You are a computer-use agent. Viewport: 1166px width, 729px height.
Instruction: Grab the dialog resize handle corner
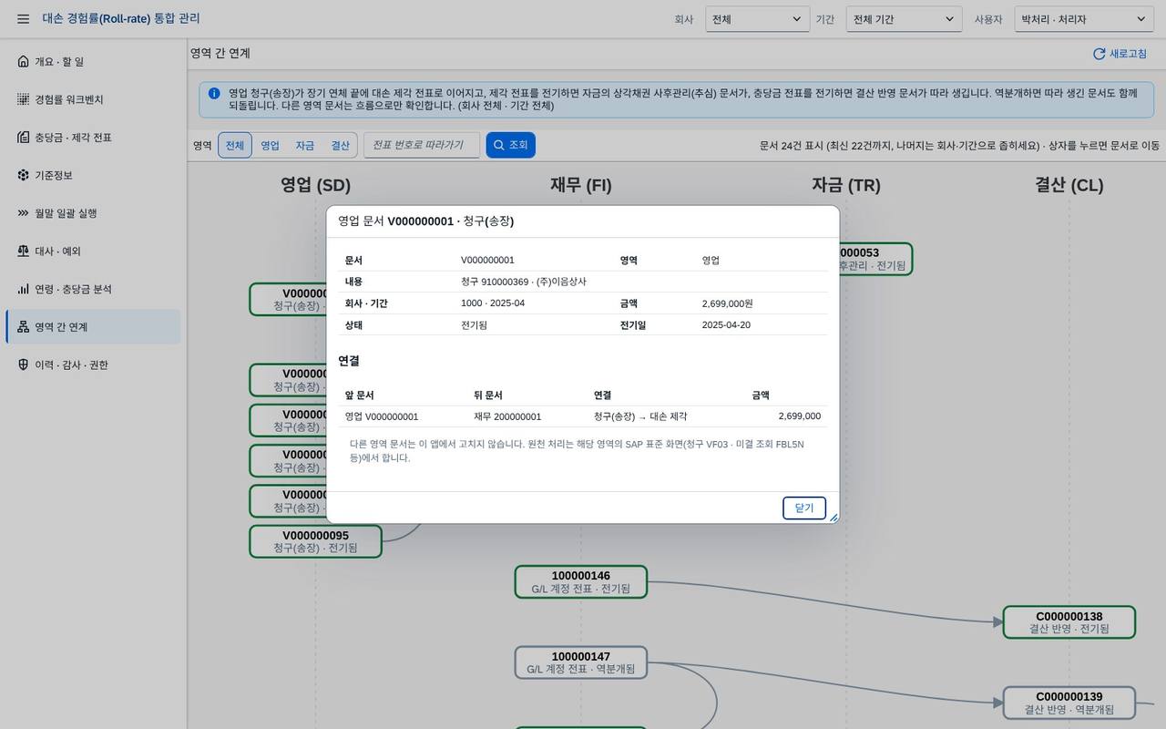[833, 518]
